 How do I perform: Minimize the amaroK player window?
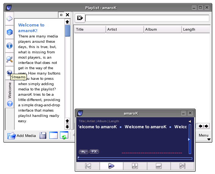(184, 113)
